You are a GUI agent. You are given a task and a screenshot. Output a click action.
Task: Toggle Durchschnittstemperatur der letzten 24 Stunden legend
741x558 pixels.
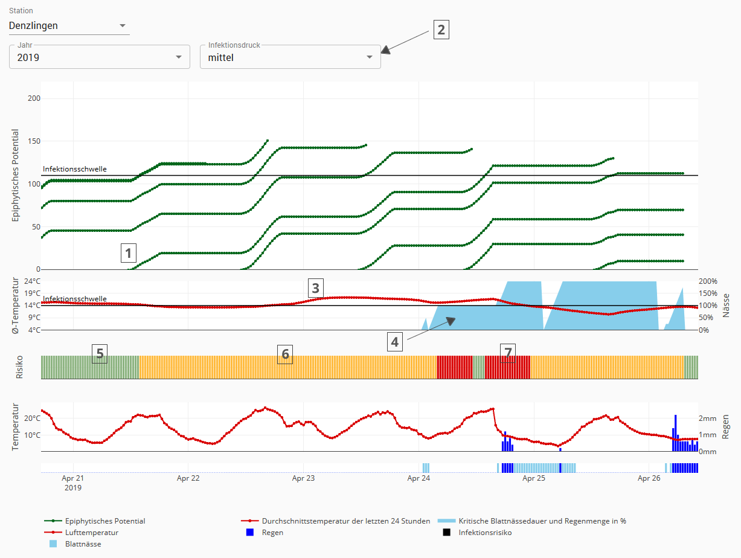point(345,521)
